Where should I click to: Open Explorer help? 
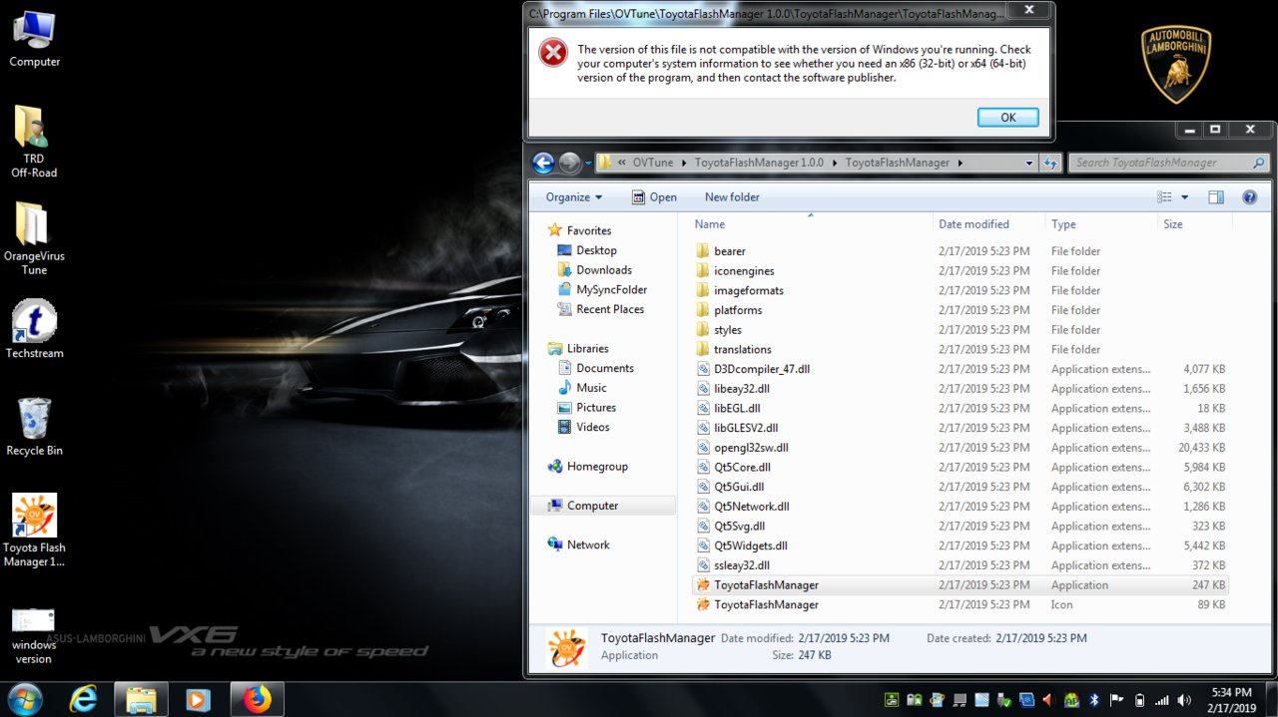[x=1249, y=197]
